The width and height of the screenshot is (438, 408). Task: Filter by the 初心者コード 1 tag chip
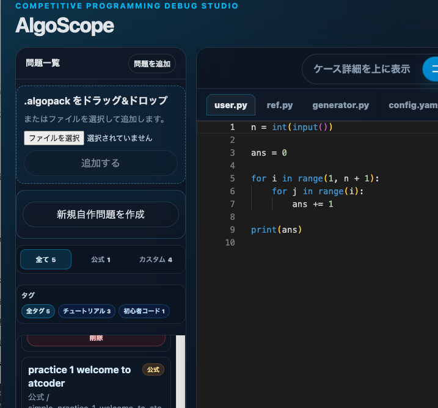[x=144, y=311]
